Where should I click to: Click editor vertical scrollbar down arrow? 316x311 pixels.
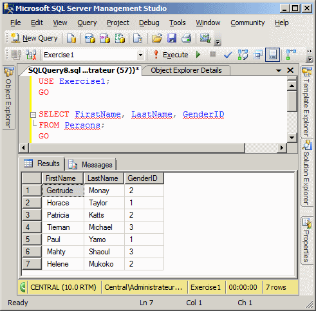pos(292,138)
